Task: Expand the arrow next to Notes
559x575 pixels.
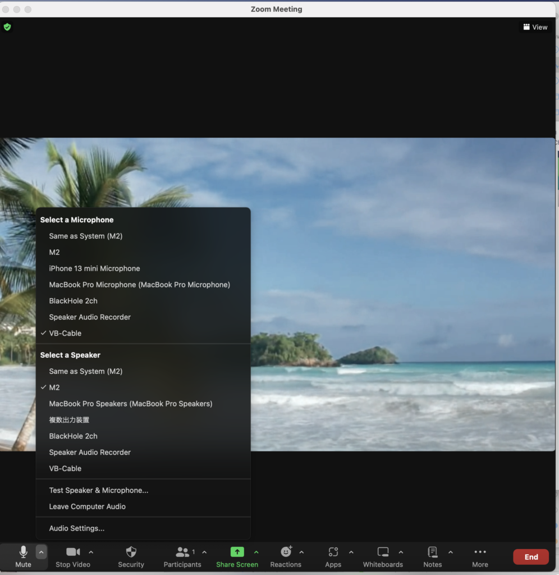Action: pyautogui.click(x=451, y=552)
